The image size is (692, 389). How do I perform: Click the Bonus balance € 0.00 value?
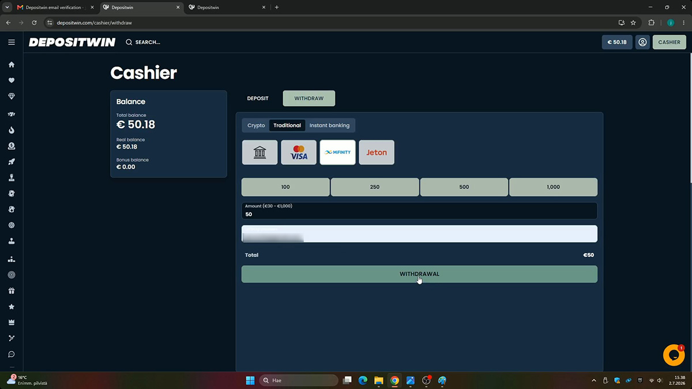coord(126,167)
